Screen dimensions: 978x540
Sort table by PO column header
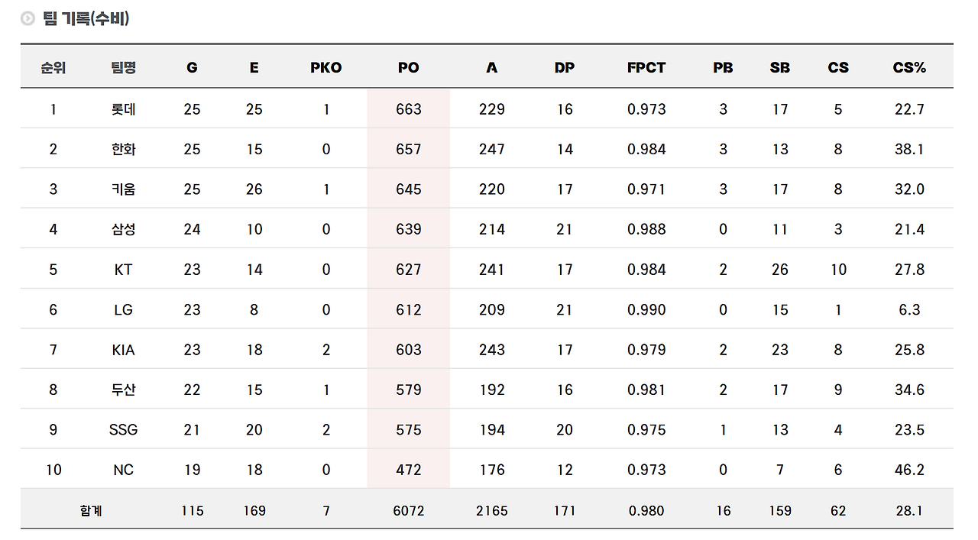pyautogui.click(x=409, y=67)
